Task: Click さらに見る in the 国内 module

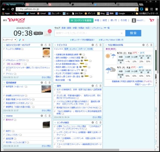Action: coord(97,117)
